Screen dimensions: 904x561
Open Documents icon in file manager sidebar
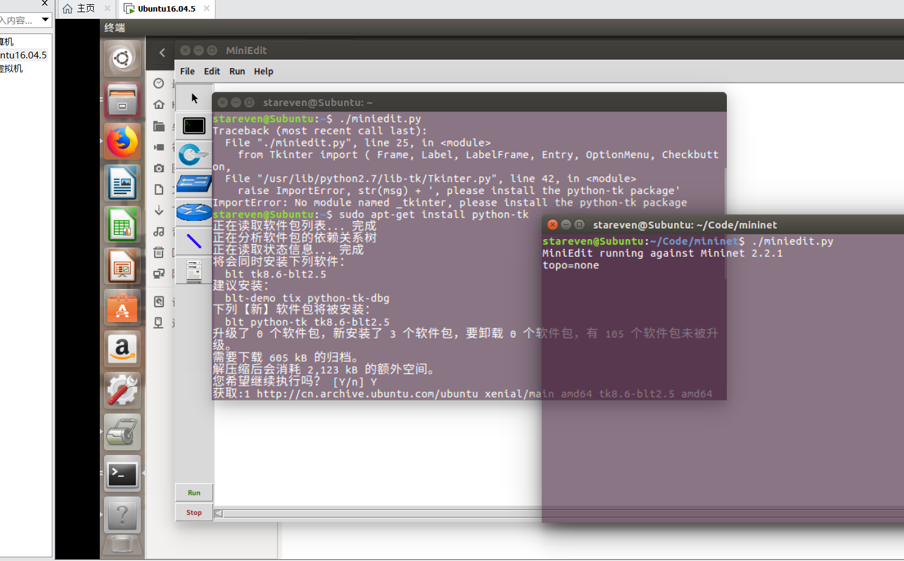click(x=159, y=189)
